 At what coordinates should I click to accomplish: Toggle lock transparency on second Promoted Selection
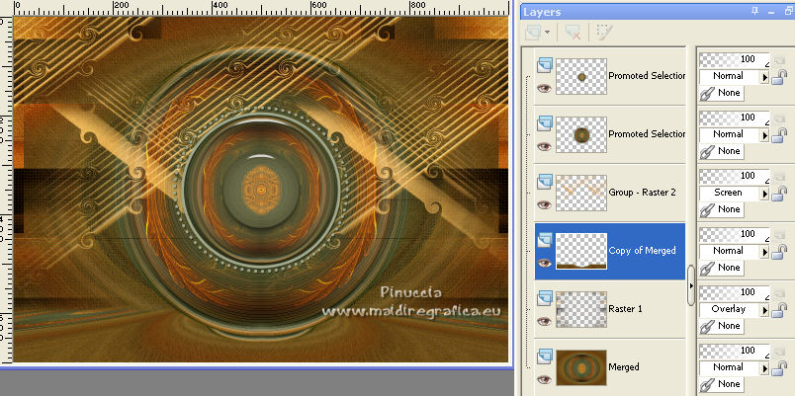pos(779,135)
